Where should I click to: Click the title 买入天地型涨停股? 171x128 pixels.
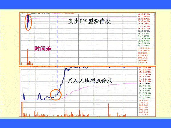coord(90,81)
